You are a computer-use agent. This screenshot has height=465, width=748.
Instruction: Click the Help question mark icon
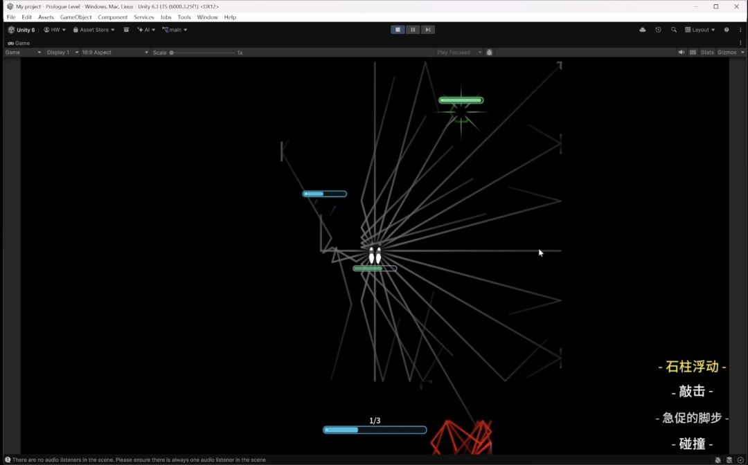(727, 30)
